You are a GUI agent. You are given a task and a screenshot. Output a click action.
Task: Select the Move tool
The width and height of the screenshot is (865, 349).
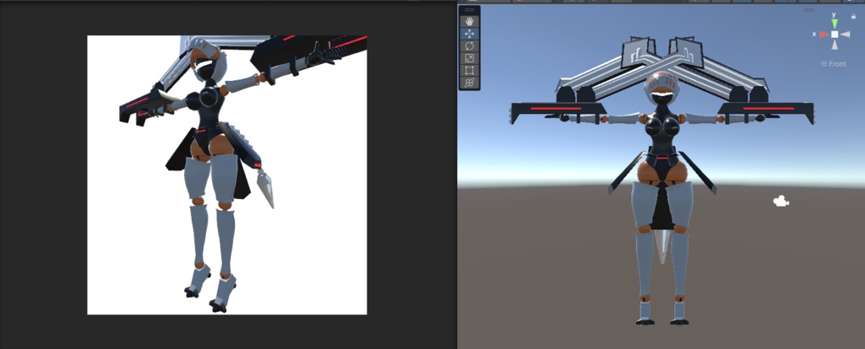470,34
